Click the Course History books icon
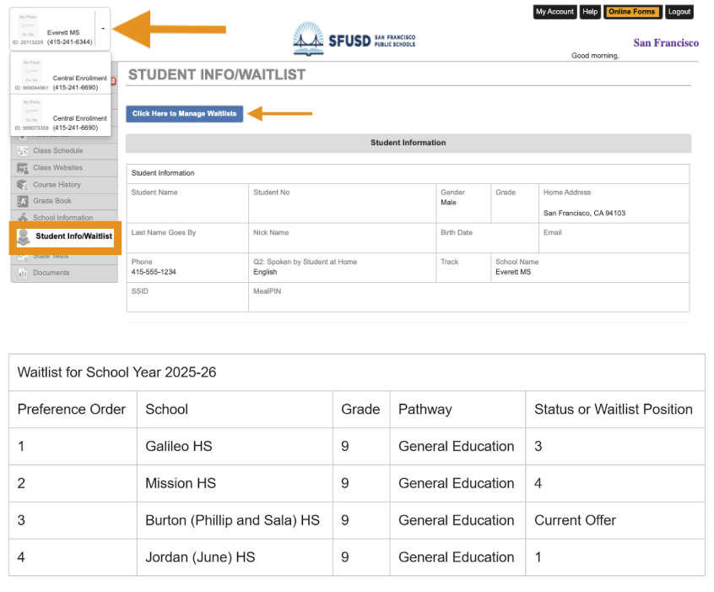 (x=23, y=185)
